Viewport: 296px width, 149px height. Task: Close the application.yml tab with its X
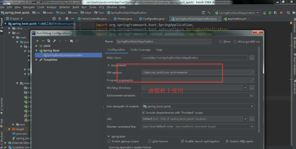coord(249,19)
